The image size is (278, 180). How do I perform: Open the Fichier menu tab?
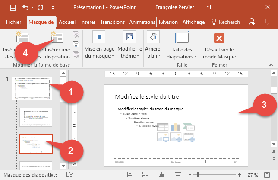(13, 22)
